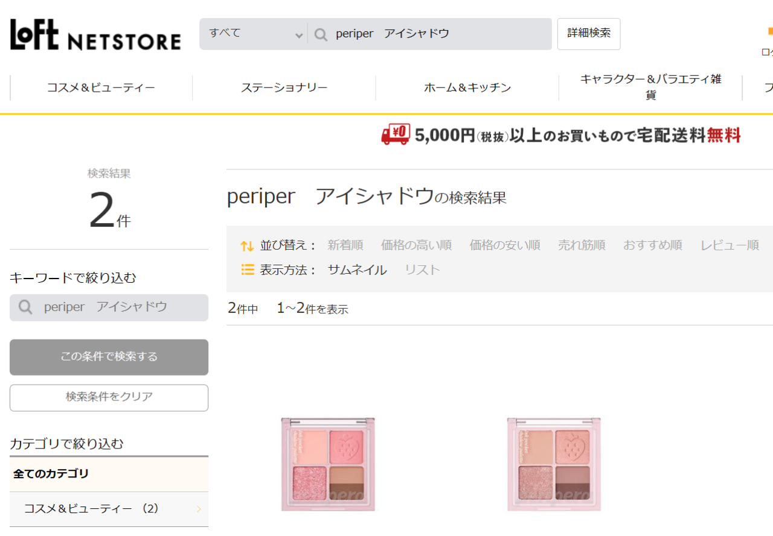Open the first peripera eyeshadow palette thumbnail
This screenshot has height=536, width=773.
tap(328, 464)
